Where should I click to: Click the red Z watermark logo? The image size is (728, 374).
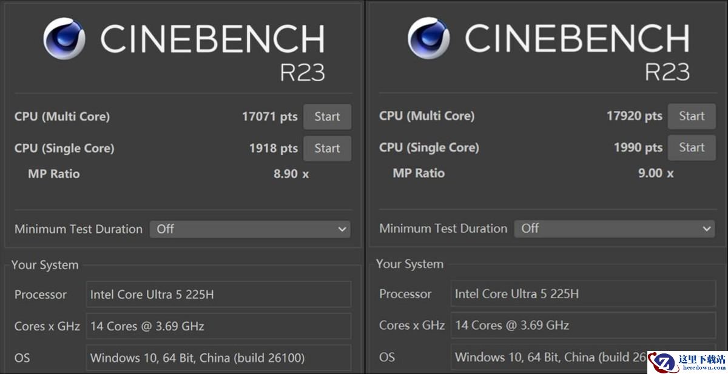click(662, 362)
